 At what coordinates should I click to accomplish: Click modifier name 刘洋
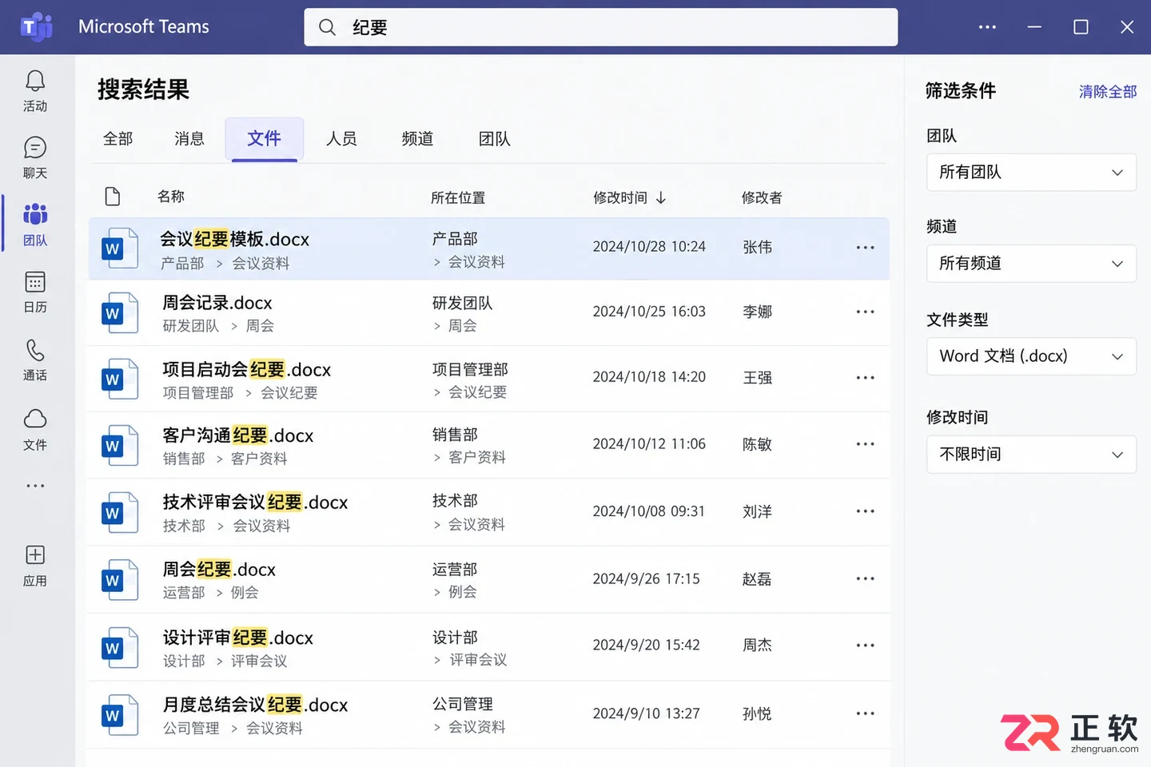pyautogui.click(x=757, y=511)
